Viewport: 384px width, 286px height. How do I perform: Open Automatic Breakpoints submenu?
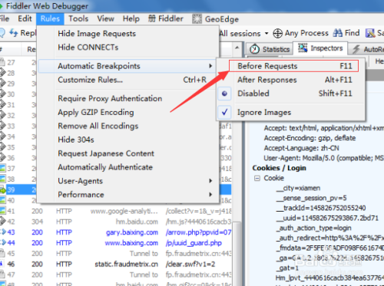pyautogui.click(x=127, y=66)
